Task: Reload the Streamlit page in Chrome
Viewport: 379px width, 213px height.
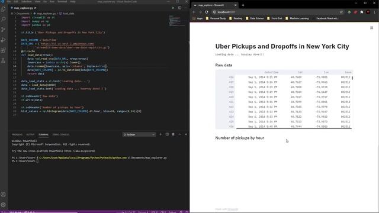Action: [x=207, y=12]
